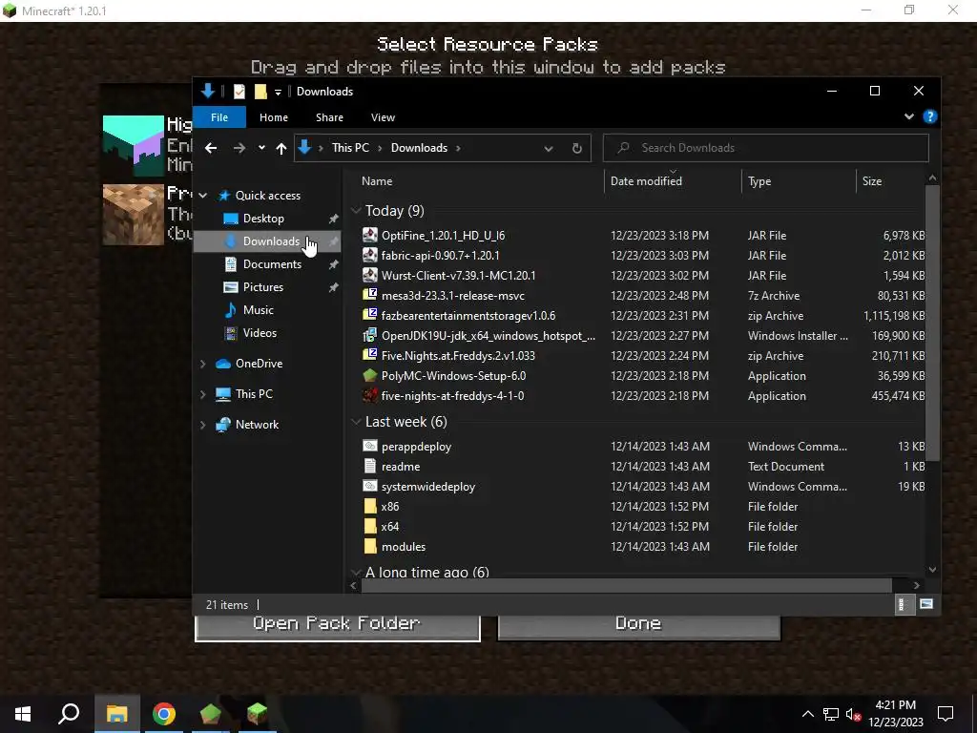Expand the ribbon with chevron
Viewport: 977px width, 733px height.
(909, 116)
